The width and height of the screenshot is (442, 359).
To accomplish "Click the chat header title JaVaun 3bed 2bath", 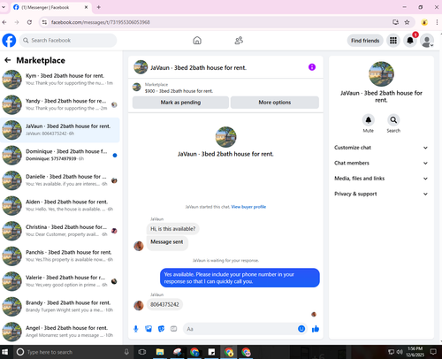I will [198, 67].
